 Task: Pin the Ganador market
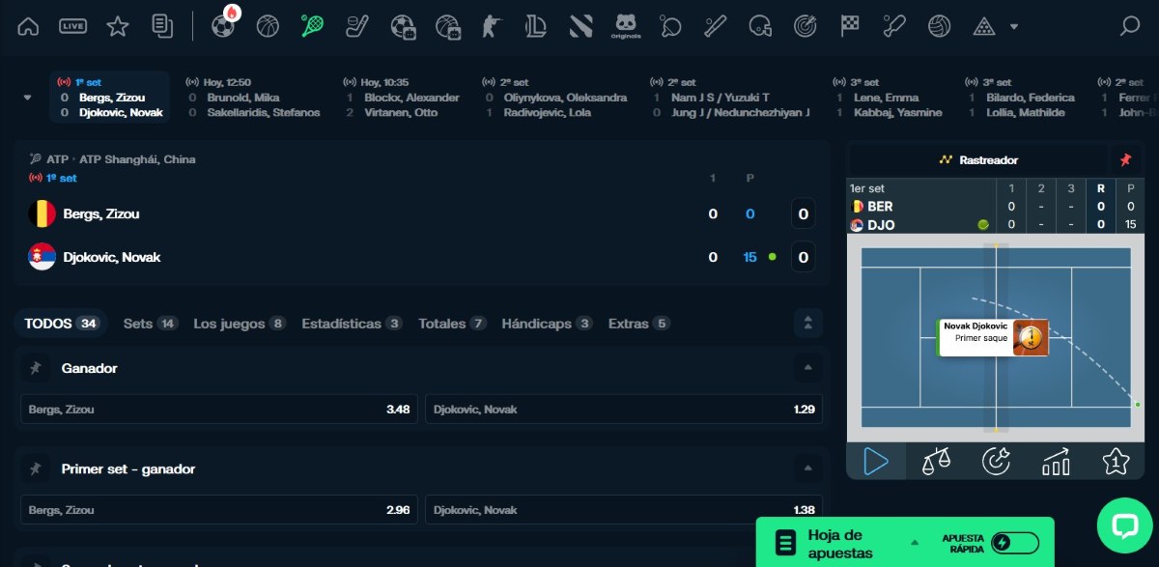click(x=36, y=368)
